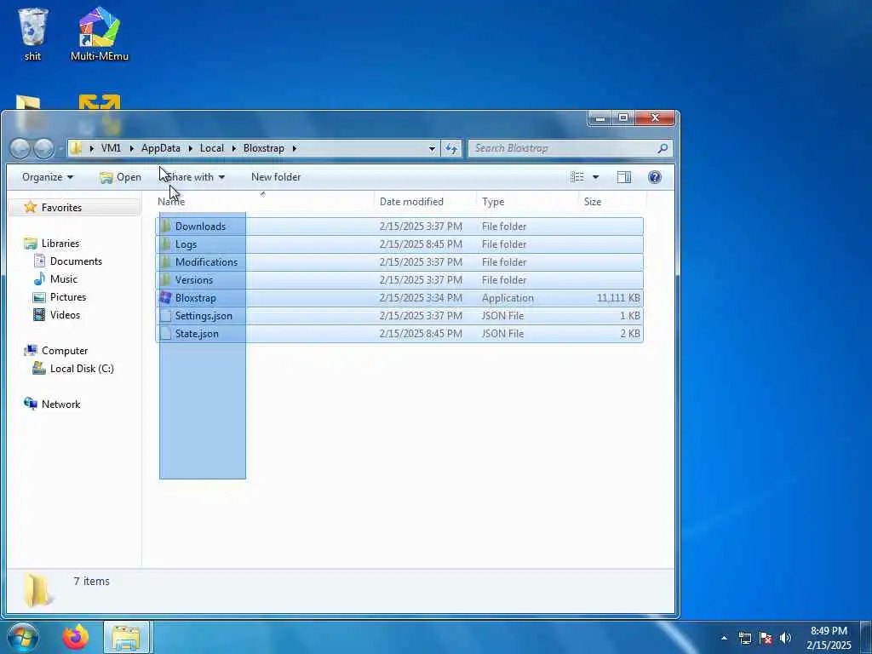Click JSON File type of Settings.json row

click(502, 315)
